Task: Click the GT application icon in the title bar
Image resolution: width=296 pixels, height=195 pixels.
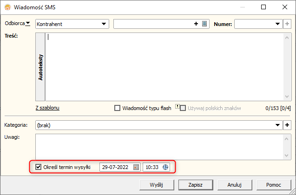Action: [7, 7]
